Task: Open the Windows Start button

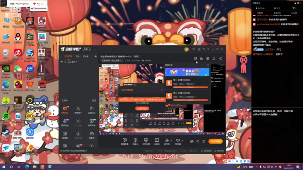Action: tap(4, 167)
